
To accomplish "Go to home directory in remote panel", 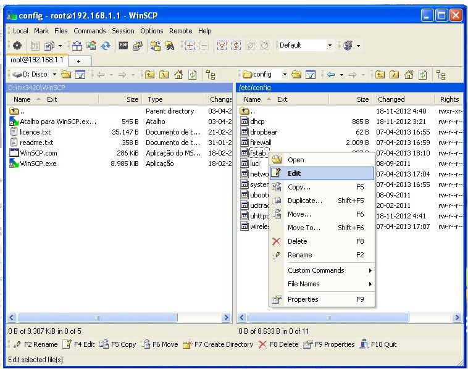I will (409, 75).
